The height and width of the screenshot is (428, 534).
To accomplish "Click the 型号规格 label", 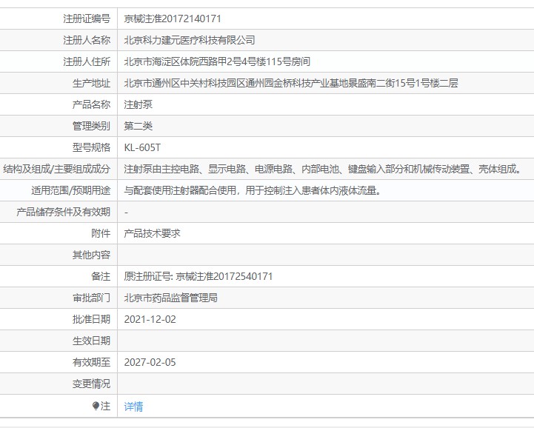I will coord(91,147).
